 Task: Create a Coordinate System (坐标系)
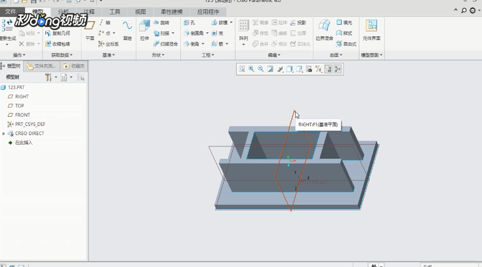tap(108, 44)
